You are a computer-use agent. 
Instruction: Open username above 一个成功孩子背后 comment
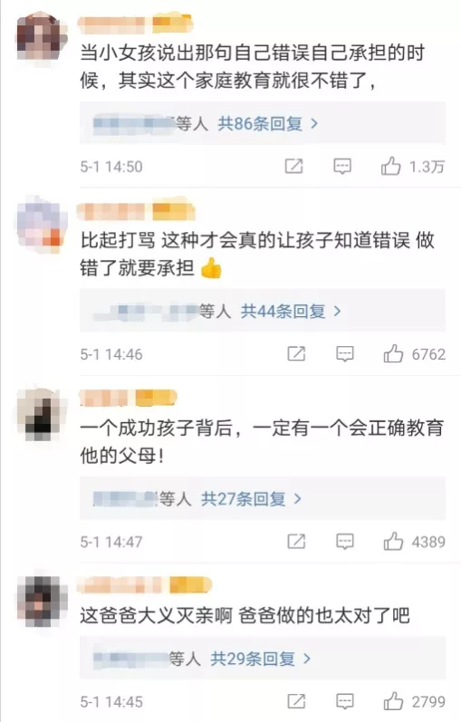point(102,398)
